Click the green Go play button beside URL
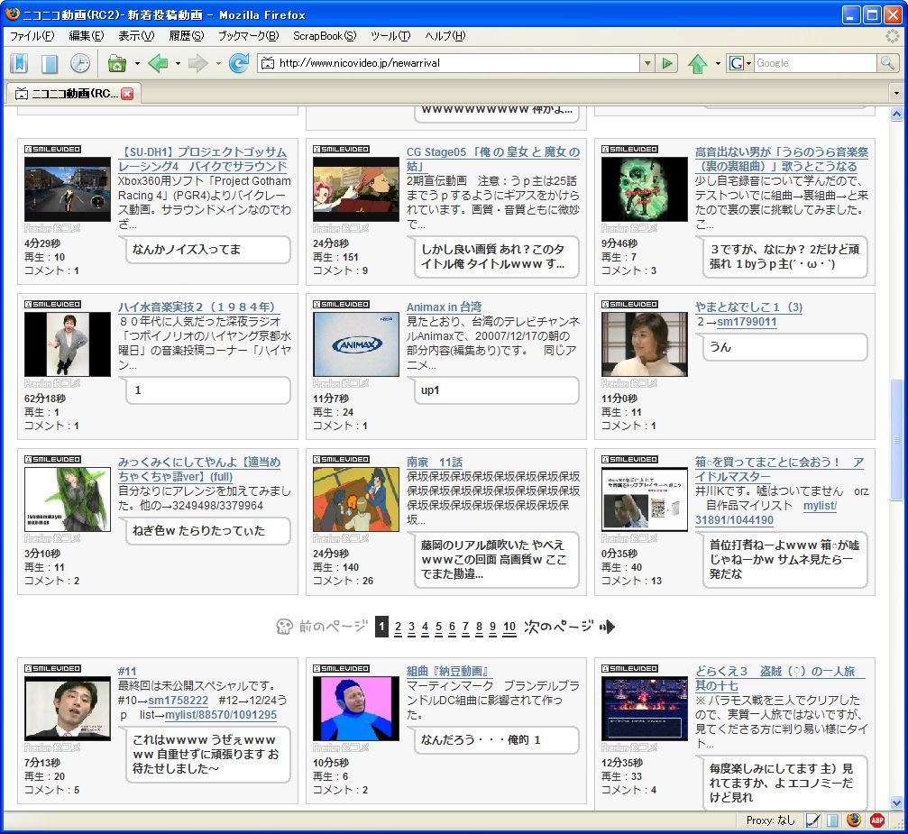The image size is (908, 834). (667, 63)
